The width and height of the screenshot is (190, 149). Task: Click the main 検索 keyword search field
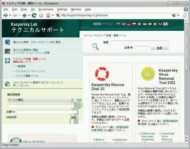(x=140, y=43)
